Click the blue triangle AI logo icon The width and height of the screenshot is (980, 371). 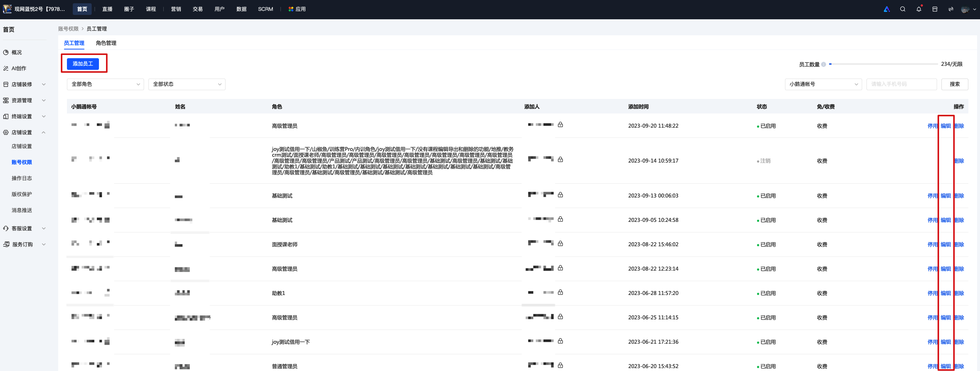887,9
